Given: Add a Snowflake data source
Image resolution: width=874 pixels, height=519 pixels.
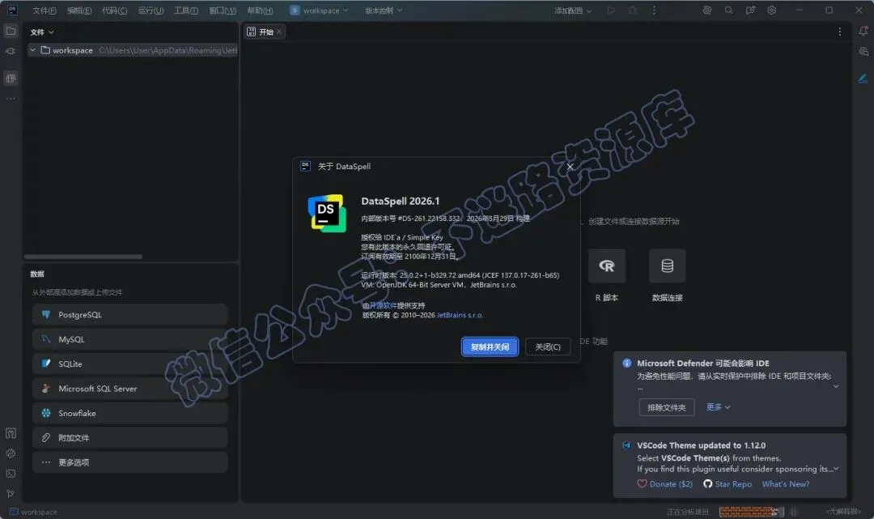Looking at the screenshot, I should click(129, 413).
